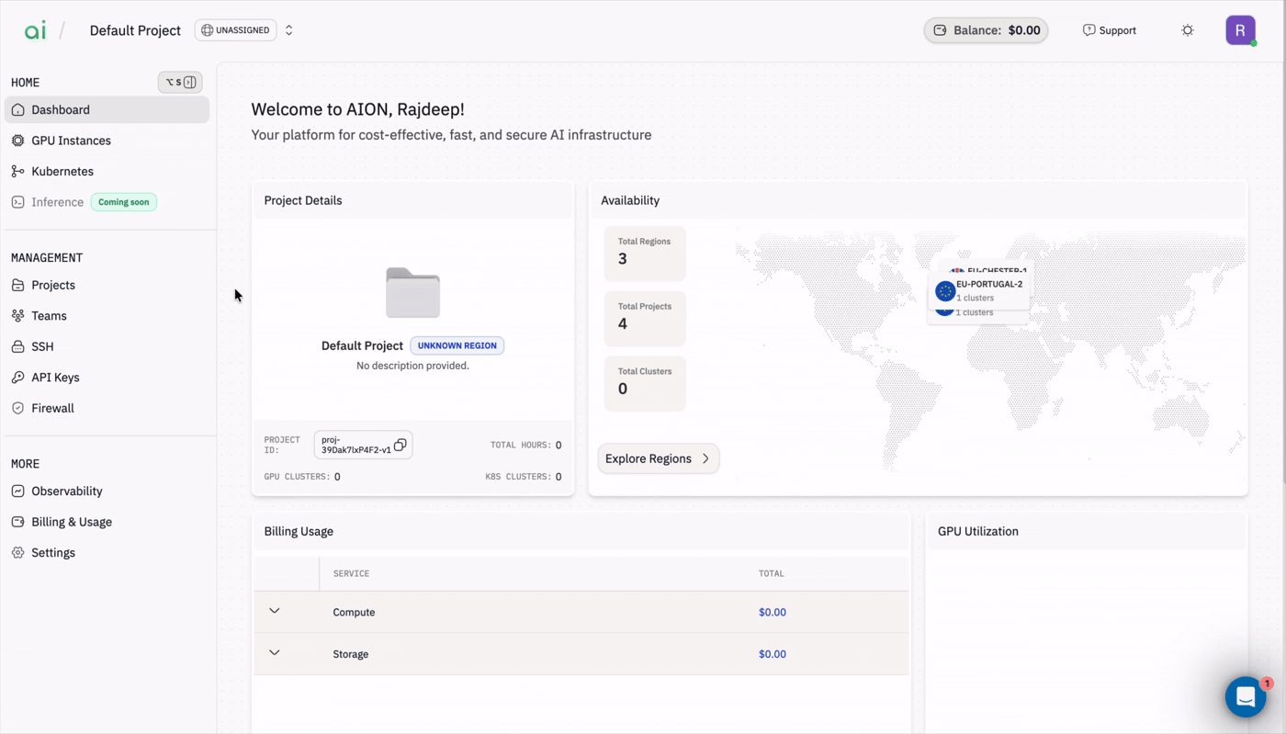
Task: Click the Total Regions stat card
Action: point(645,254)
